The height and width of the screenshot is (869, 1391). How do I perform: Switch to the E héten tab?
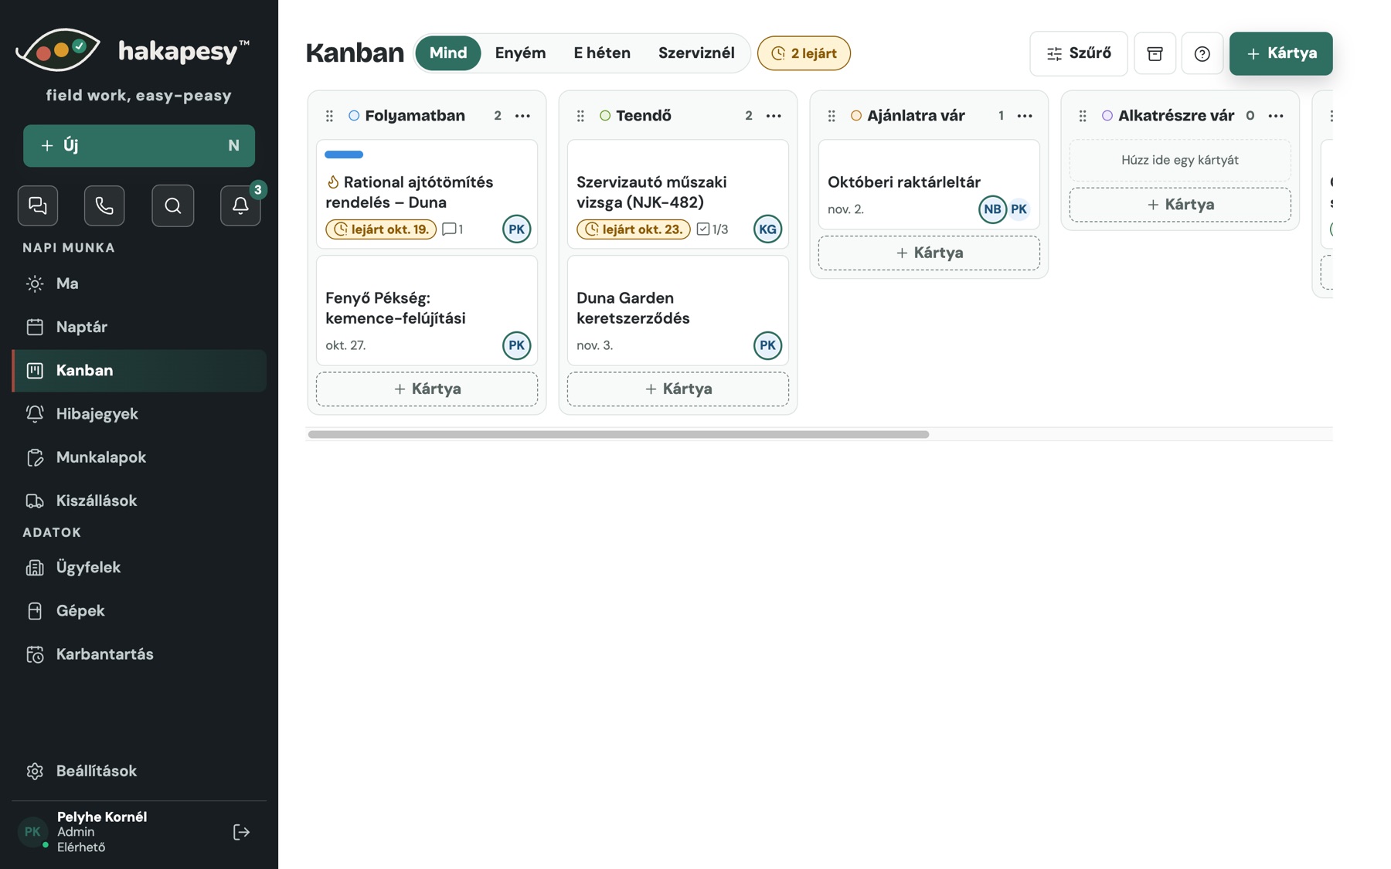click(x=602, y=53)
